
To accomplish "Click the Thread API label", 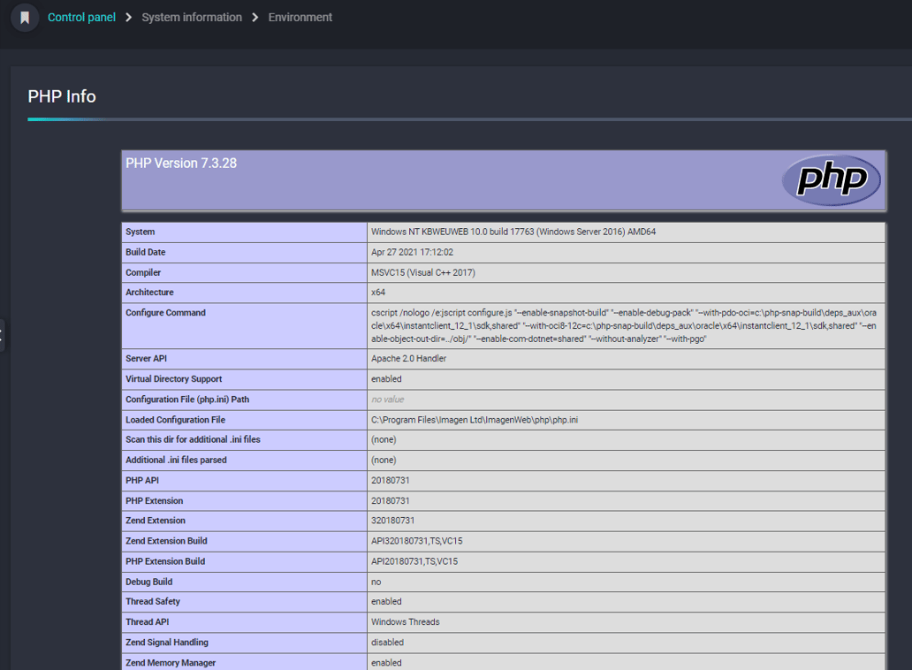I will tap(148, 622).
